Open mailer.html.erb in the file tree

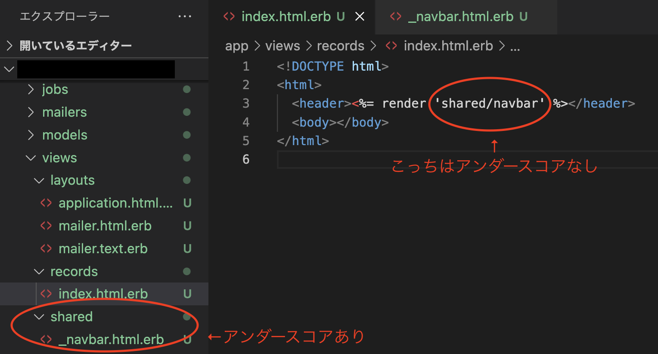click(x=104, y=226)
